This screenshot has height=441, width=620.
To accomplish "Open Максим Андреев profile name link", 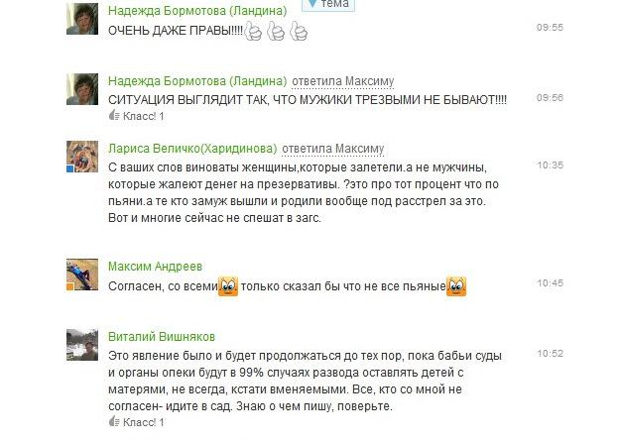I will coord(155,267).
